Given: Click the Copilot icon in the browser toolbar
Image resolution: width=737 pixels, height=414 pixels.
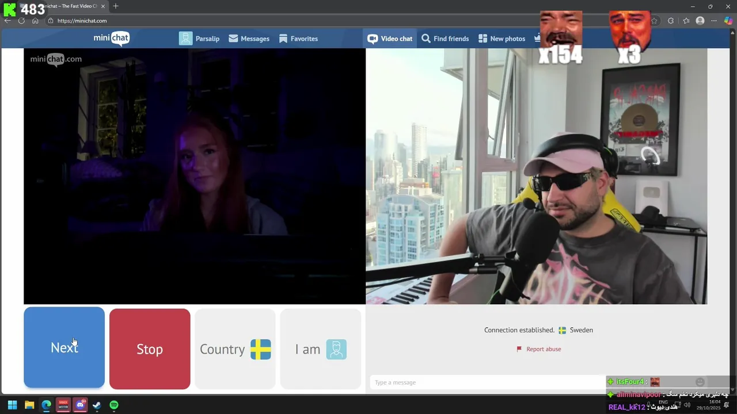Looking at the screenshot, I should pyautogui.click(x=728, y=21).
